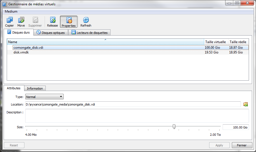This screenshot has height=152, width=256.
Task: Select the disk.vmdk row
Action: point(128,52)
